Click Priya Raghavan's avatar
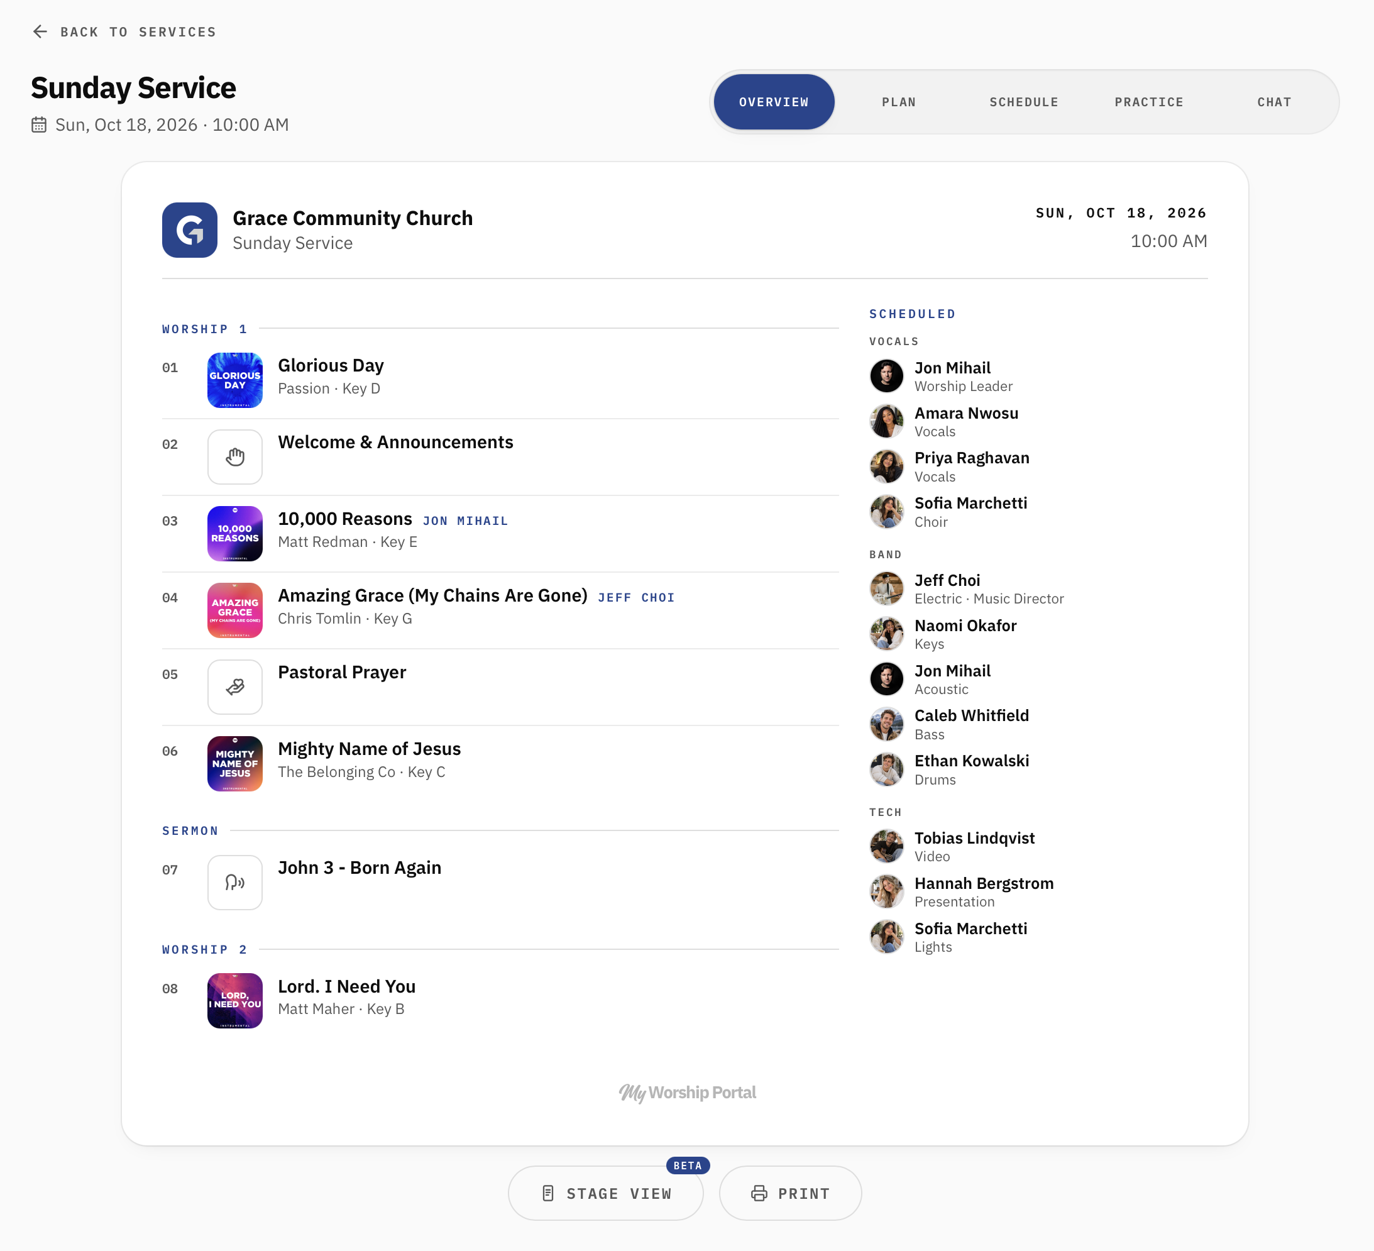This screenshot has width=1374, height=1251. pos(887,466)
